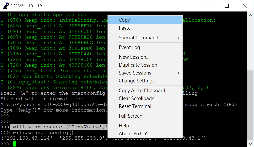Click the blinking cursor at the prompt
Image resolution: width=254 pixels, height=147 pixels.
pyautogui.click(x=14, y=143)
